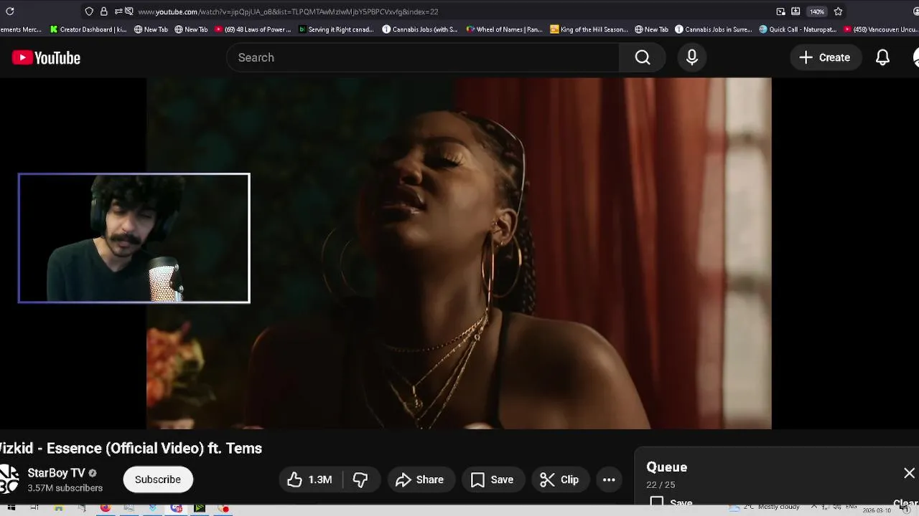Click the recording app taskbar icon with red dot
The image size is (919, 516).
pos(223,508)
